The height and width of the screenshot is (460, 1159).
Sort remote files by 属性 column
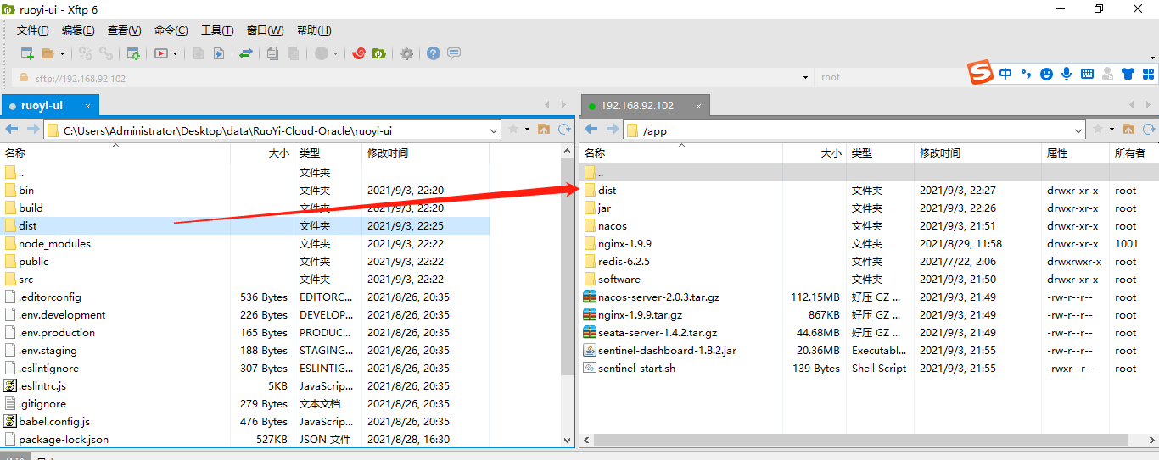1057,153
